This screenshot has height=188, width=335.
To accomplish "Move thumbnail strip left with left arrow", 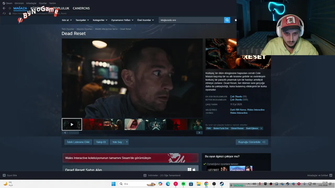I will click(x=65, y=133).
